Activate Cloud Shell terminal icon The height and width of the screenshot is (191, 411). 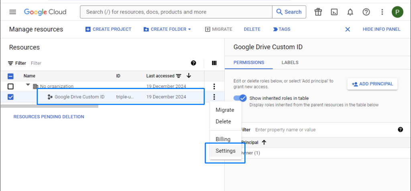point(334,12)
